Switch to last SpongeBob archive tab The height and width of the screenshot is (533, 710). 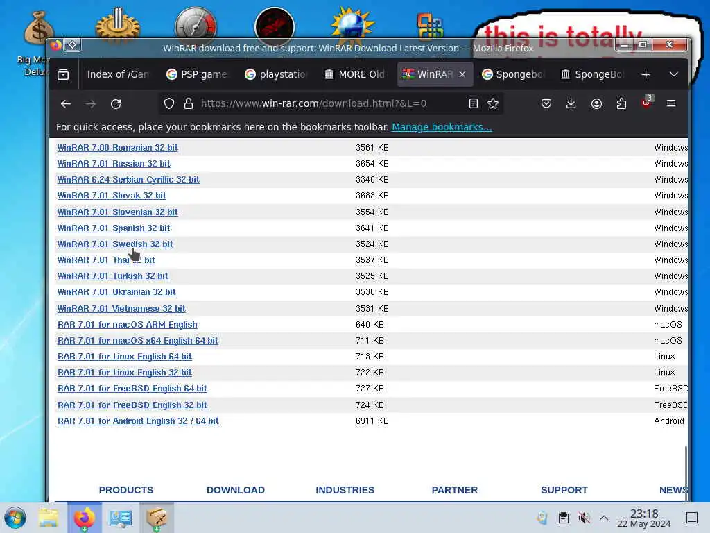tap(592, 74)
